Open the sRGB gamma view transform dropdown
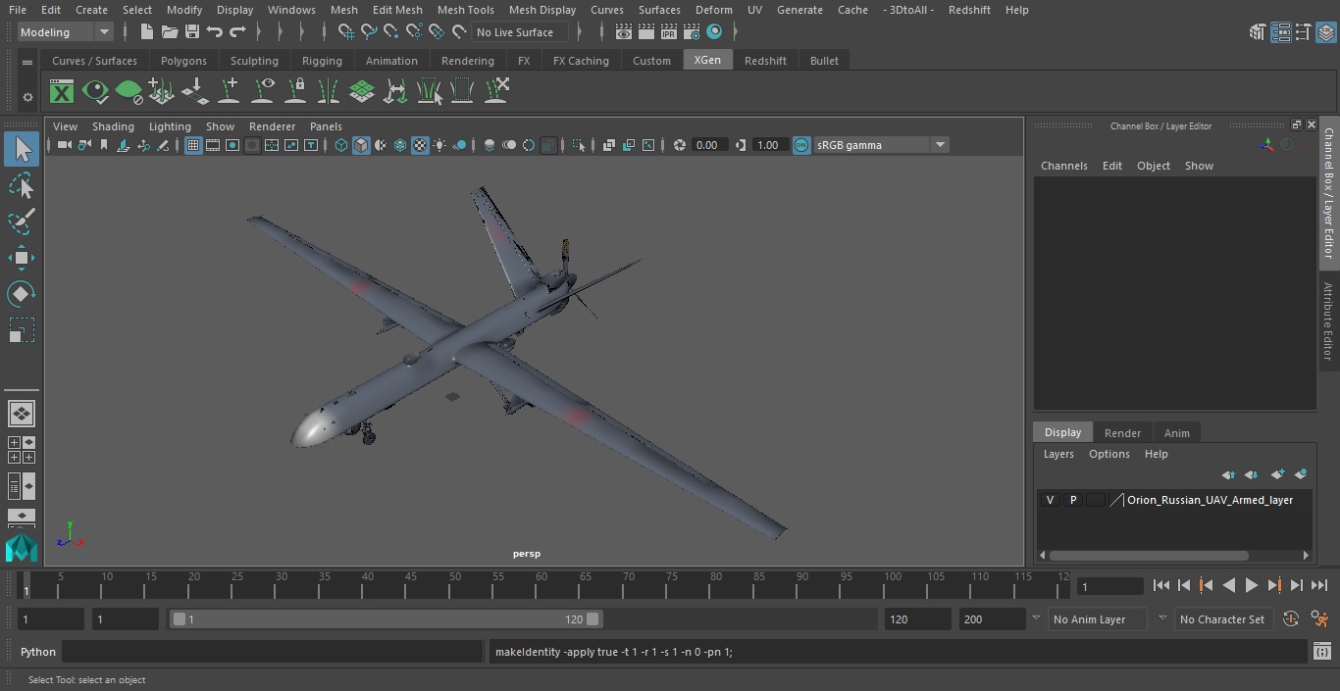 point(881,145)
